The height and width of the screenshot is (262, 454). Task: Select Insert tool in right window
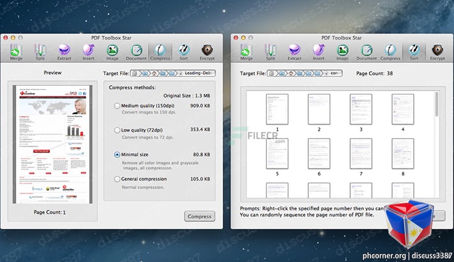(318, 52)
